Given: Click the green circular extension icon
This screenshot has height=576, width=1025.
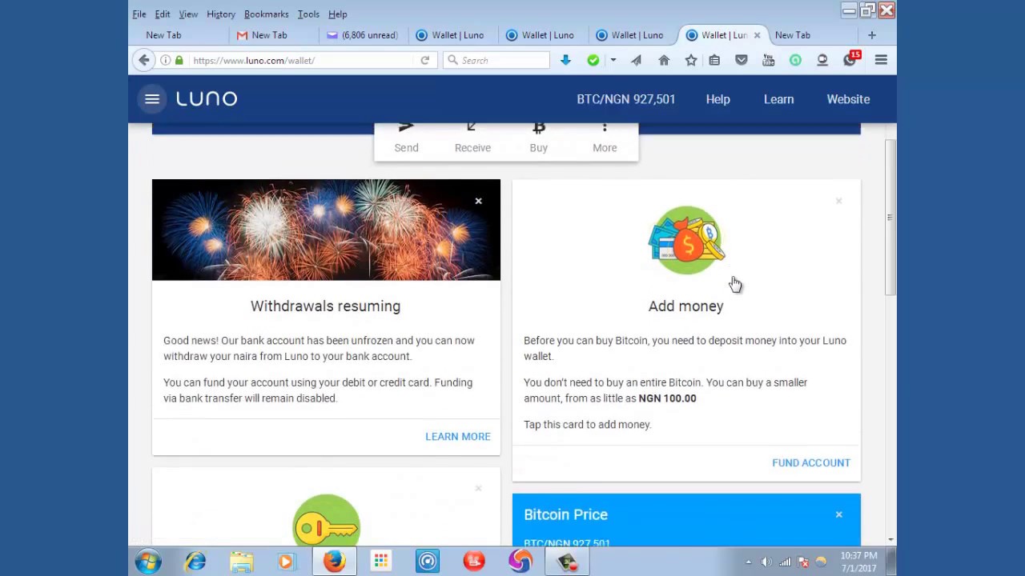Looking at the screenshot, I should (x=795, y=60).
